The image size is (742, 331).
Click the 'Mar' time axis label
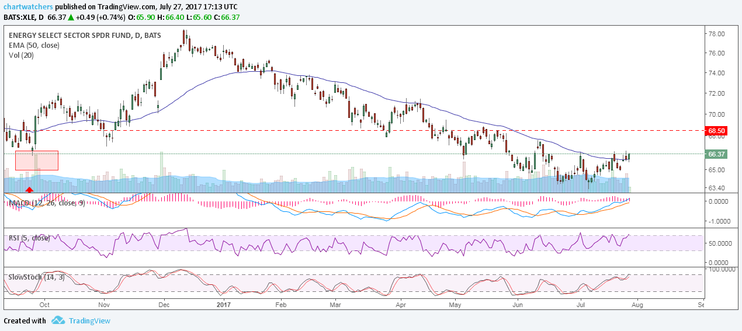[x=336, y=305]
